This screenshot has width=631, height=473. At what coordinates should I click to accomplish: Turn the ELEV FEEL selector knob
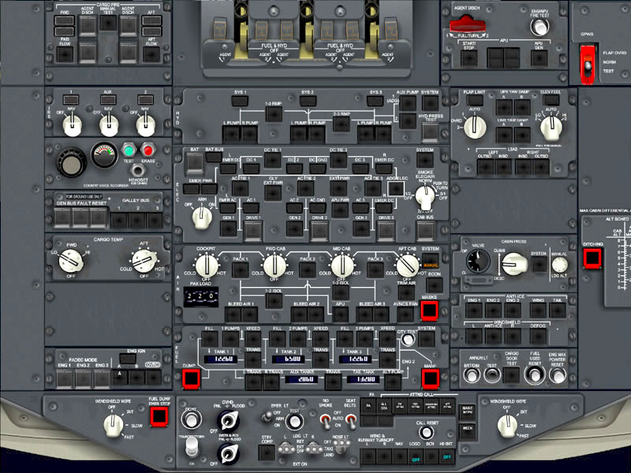click(551, 127)
